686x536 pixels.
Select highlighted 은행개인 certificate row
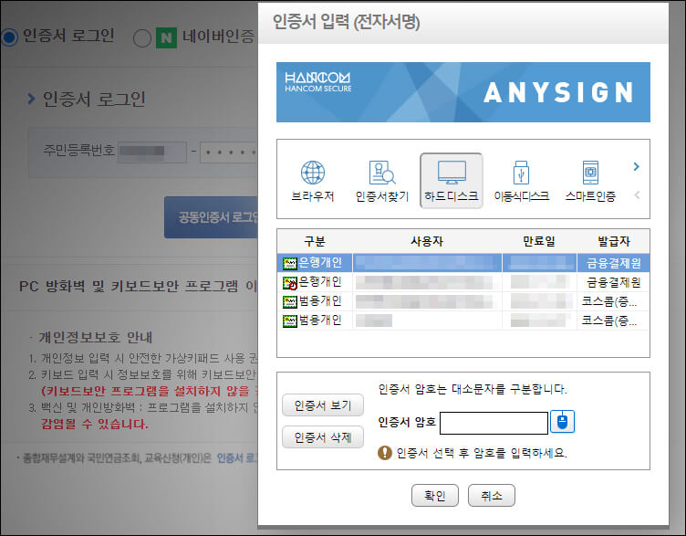coord(463,263)
